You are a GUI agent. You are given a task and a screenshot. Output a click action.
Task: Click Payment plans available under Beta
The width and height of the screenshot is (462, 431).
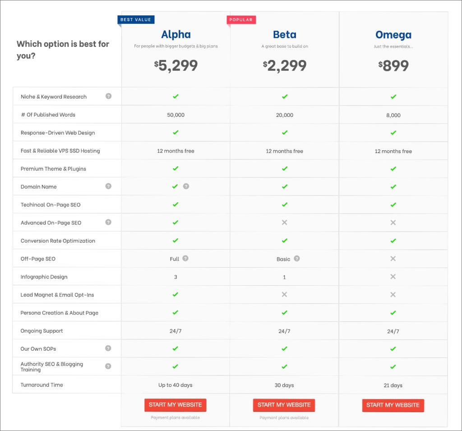(x=284, y=417)
